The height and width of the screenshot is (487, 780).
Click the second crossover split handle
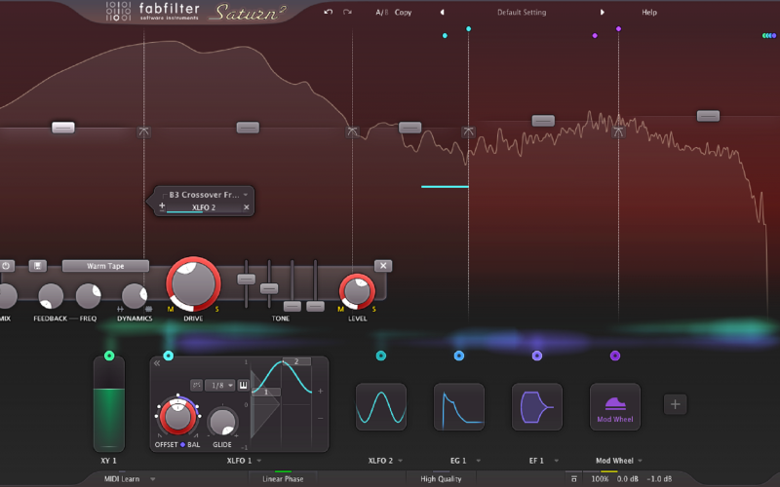(x=352, y=131)
